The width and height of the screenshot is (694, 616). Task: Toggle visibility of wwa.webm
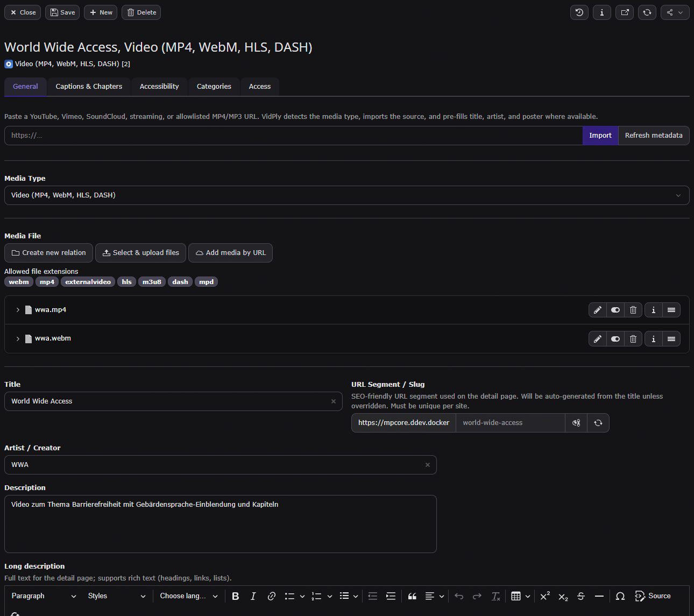click(615, 339)
